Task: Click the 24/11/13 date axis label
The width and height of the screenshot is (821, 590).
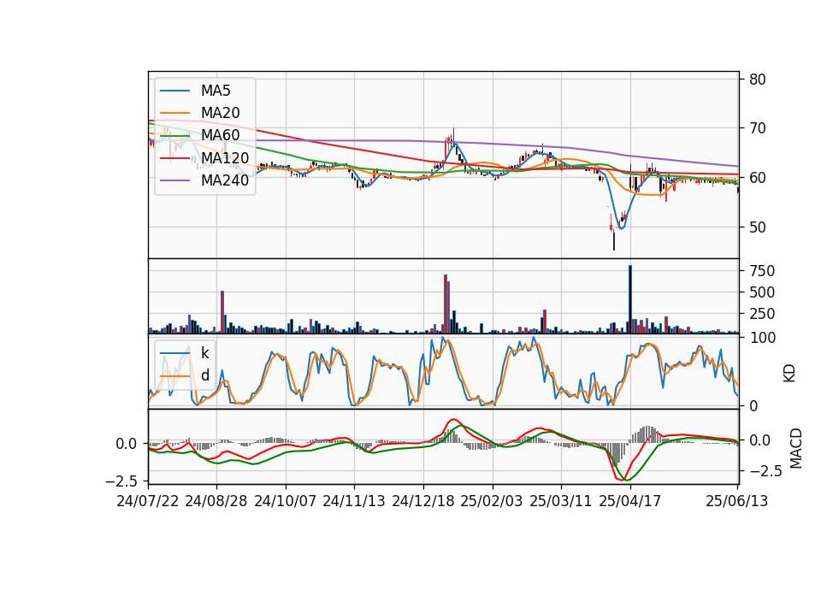Action: click(x=354, y=501)
